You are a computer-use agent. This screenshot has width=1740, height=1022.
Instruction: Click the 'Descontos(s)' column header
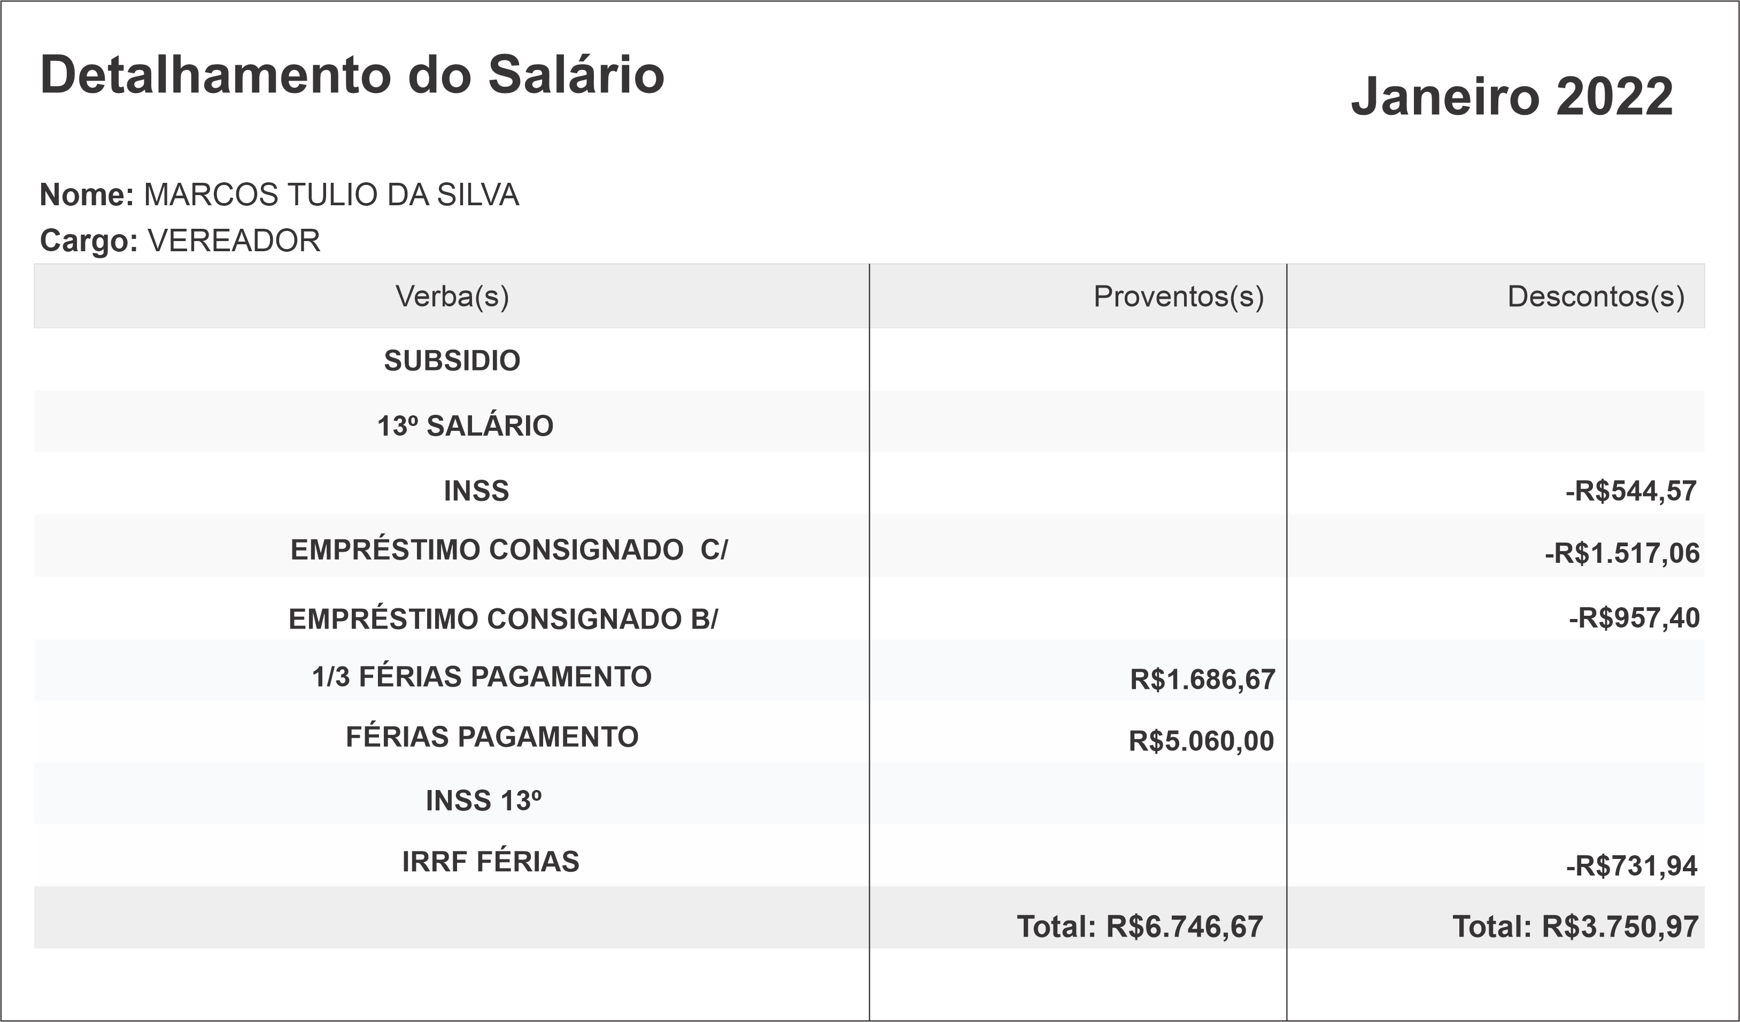pos(1595,297)
